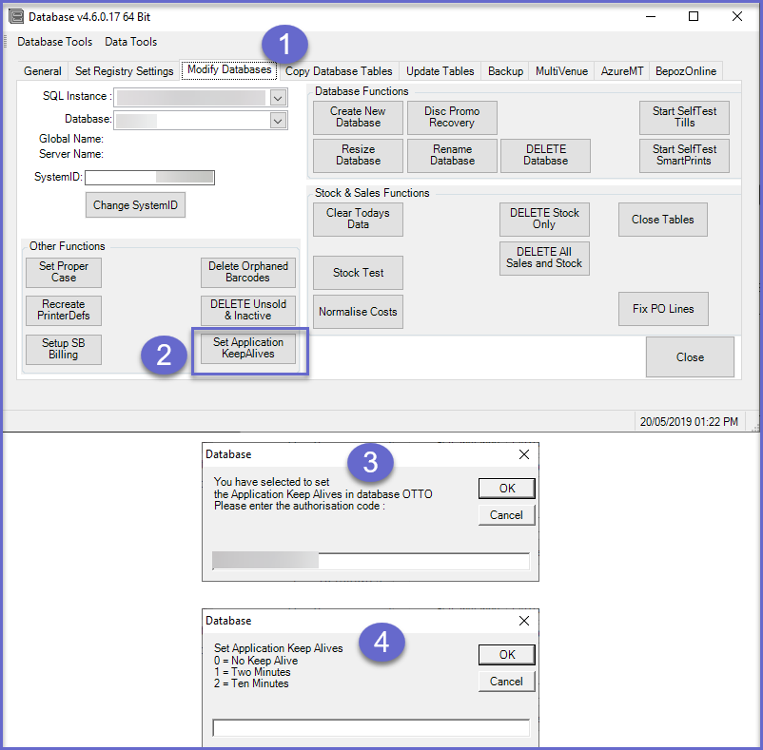The height and width of the screenshot is (750, 763).
Task: Open the BepozOnline tab
Action: pyautogui.click(x=686, y=71)
